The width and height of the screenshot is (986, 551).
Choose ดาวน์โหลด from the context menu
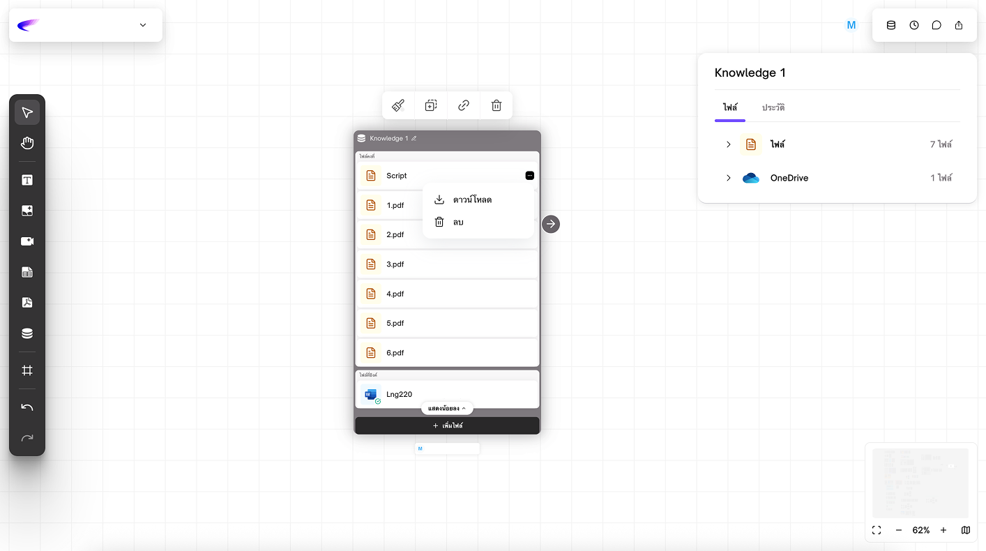(472, 199)
